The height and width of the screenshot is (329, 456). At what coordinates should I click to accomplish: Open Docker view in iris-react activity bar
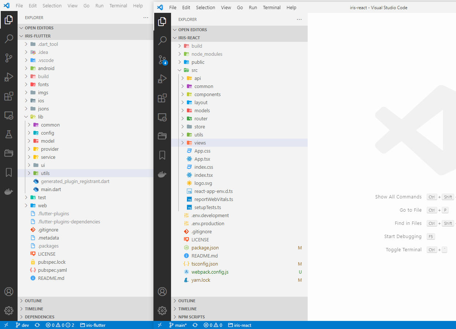click(162, 174)
